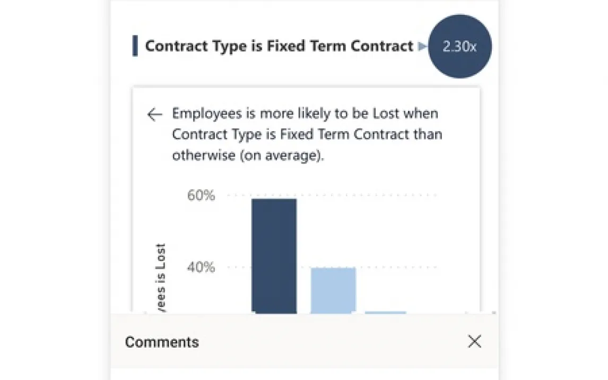The height and width of the screenshot is (380, 608).
Task: Click 'otherwise (on average).' line in explanation
Action: (x=248, y=156)
